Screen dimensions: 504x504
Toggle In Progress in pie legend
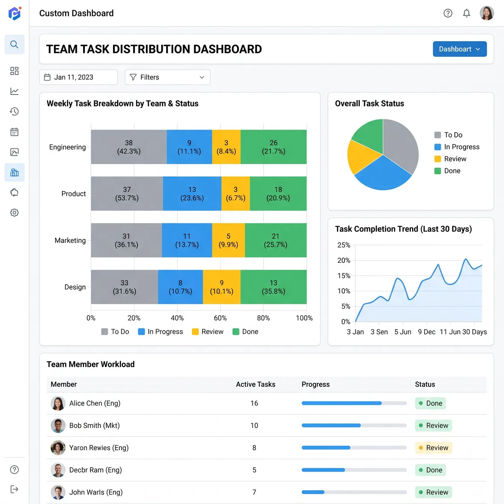click(457, 147)
